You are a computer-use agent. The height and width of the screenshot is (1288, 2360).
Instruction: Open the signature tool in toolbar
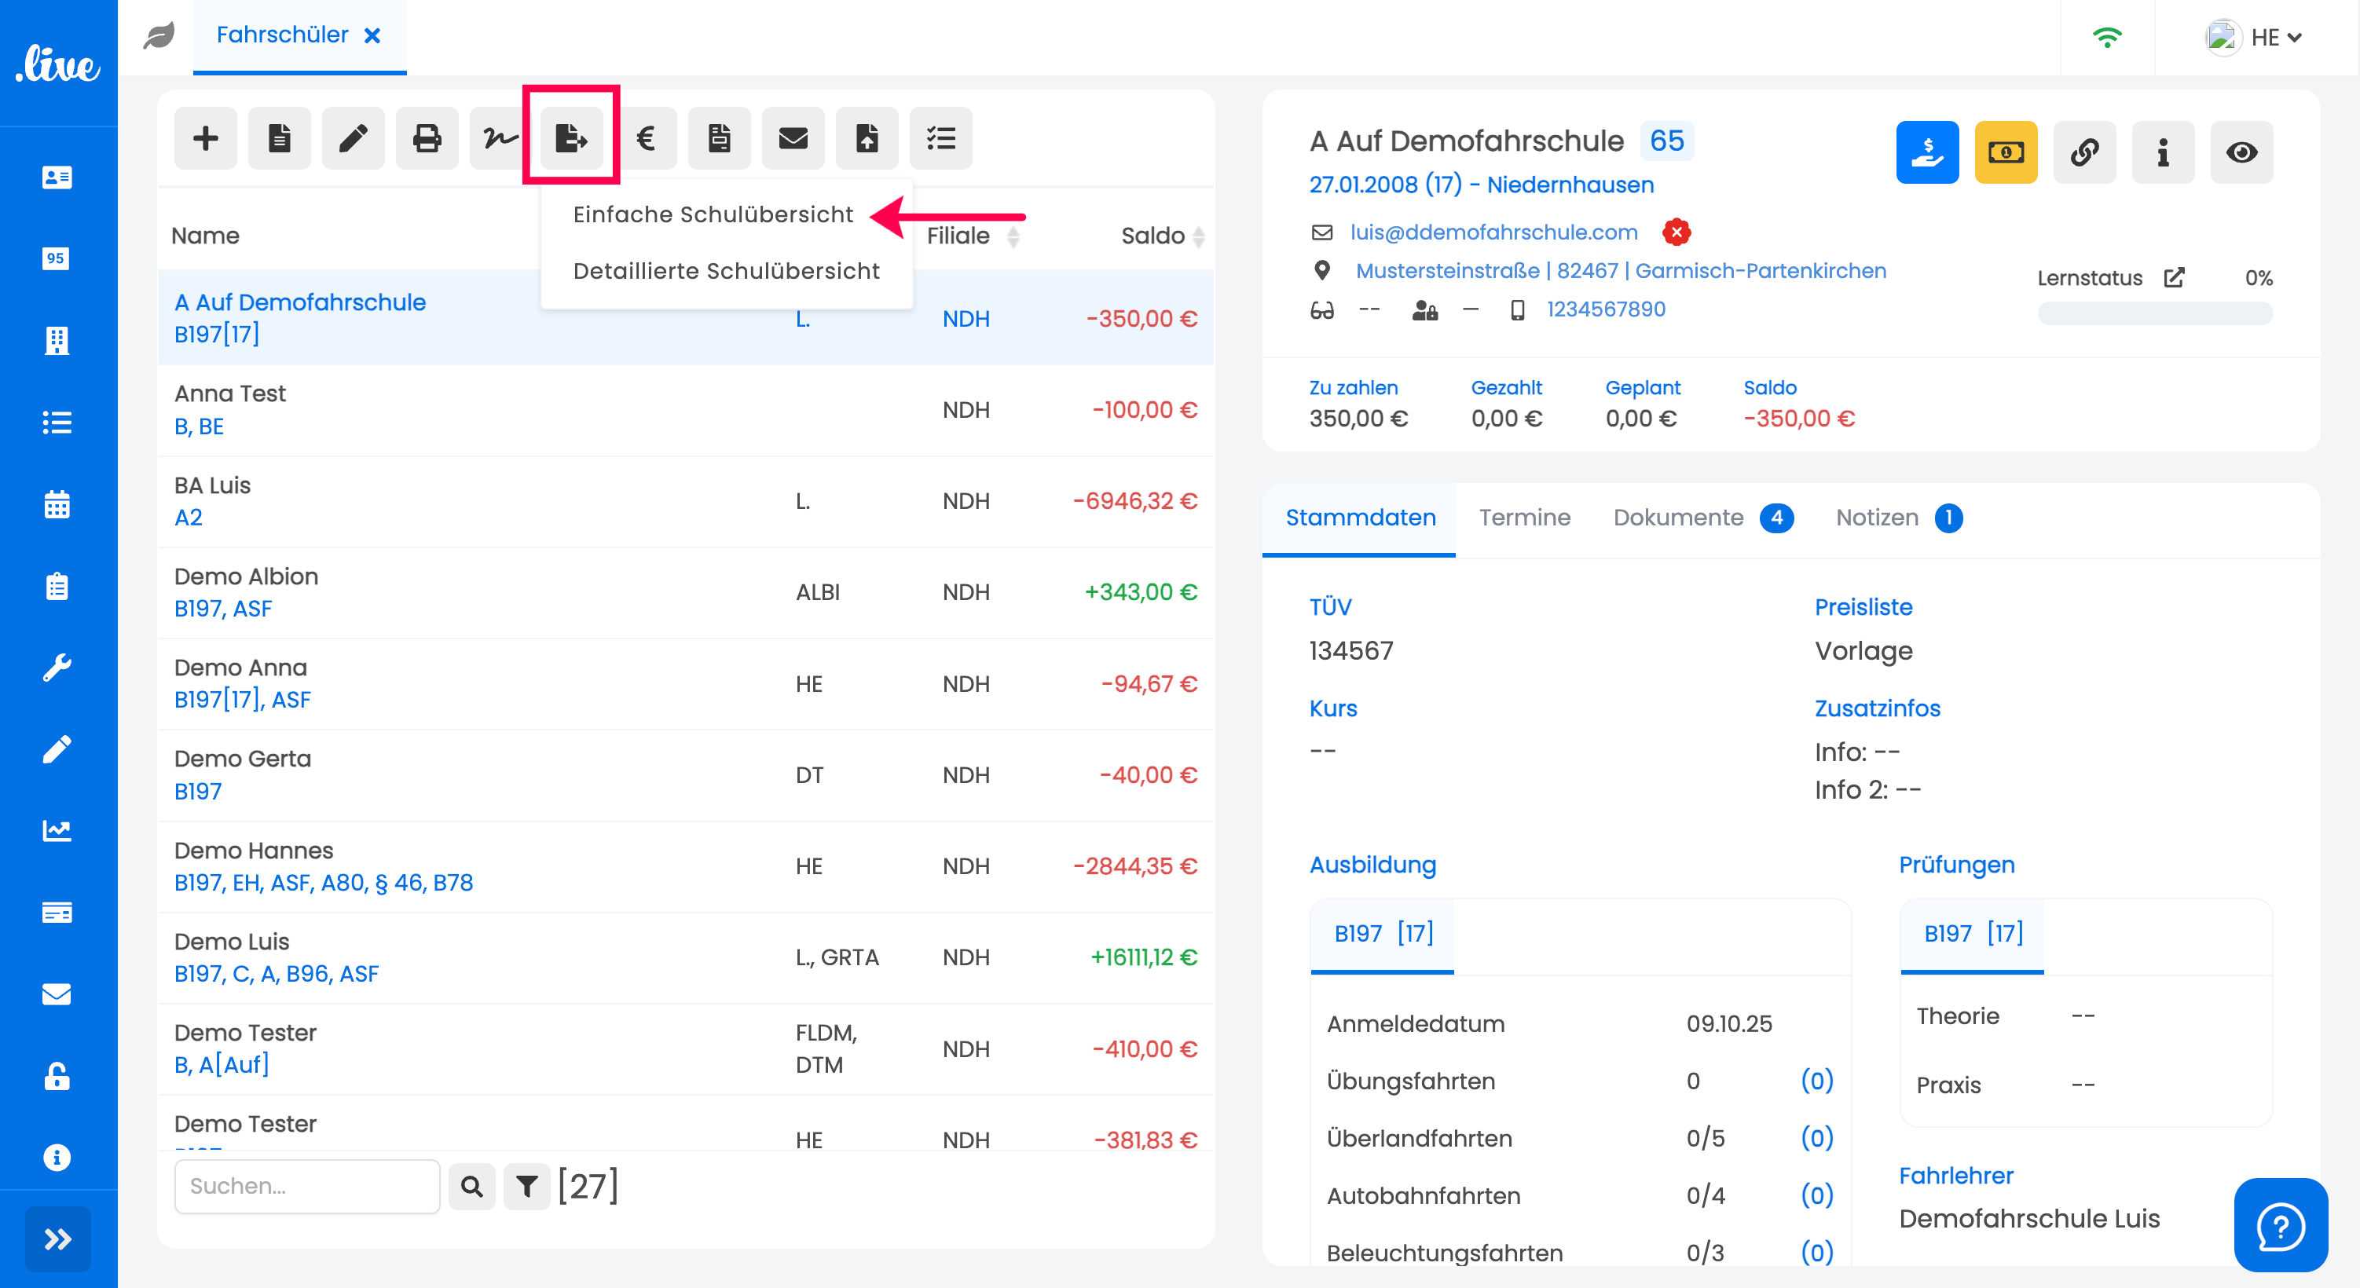click(x=500, y=138)
